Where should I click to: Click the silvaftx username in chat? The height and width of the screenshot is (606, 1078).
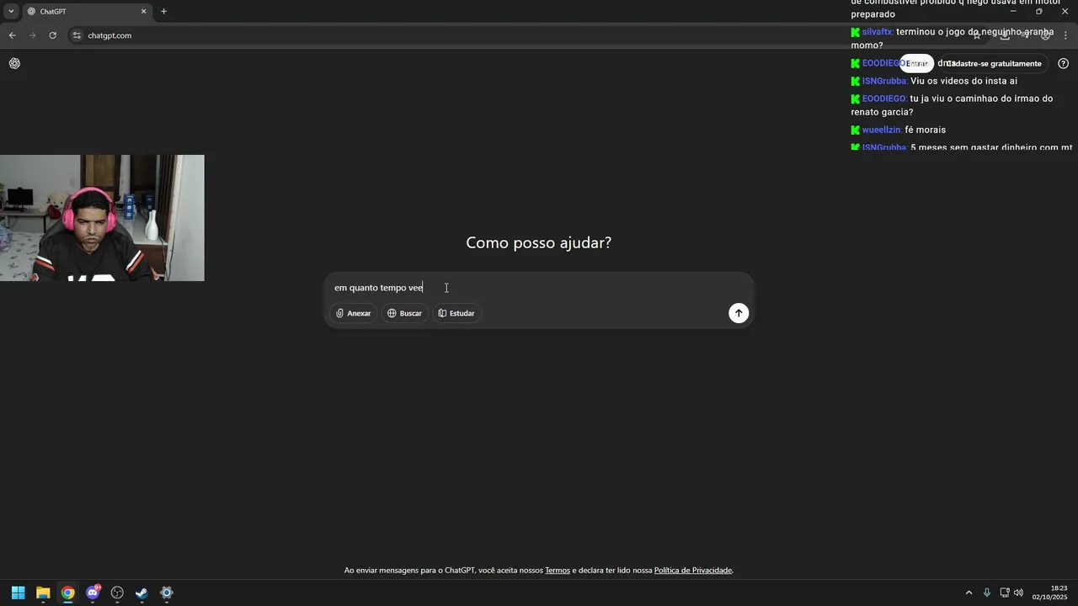[878, 32]
